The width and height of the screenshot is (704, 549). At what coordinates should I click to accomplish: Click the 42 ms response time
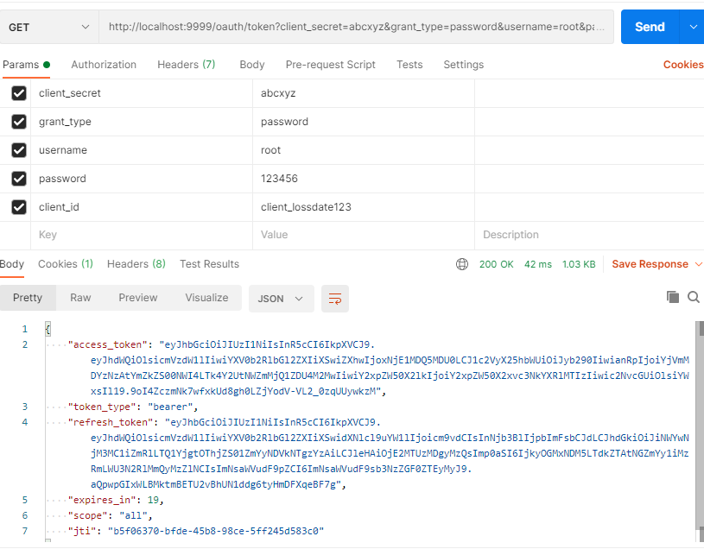[x=538, y=264]
